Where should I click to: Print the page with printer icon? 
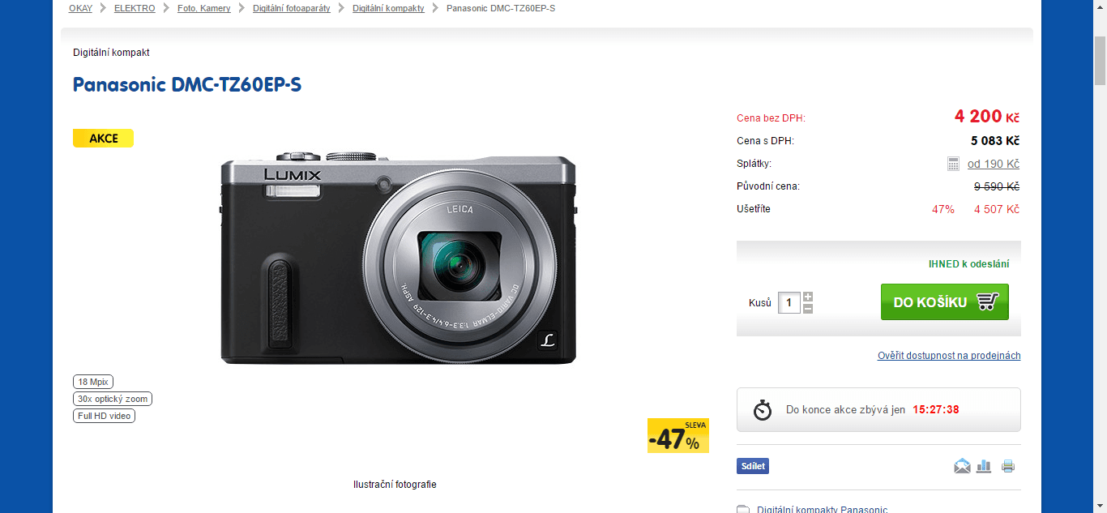tap(1007, 466)
